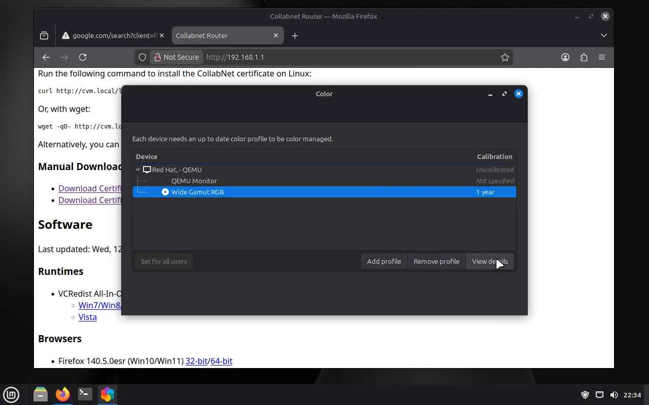649x405 pixels.
Task: Open the volume speaker tray icon
Action: (x=614, y=395)
